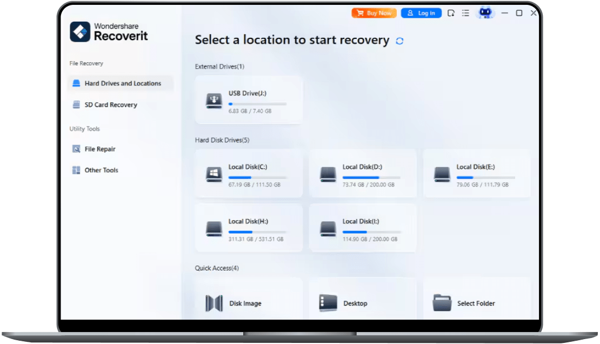The height and width of the screenshot is (344, 600).
Task: Select Hard Drives and Locations in sidebar
Action: pos(121,83)
